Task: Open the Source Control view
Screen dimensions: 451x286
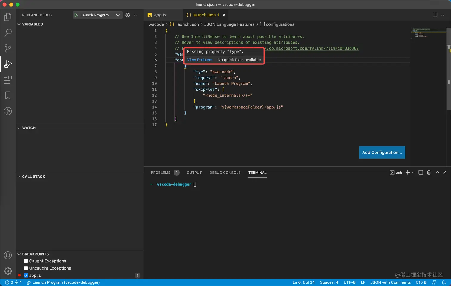Action: (8, 48)
